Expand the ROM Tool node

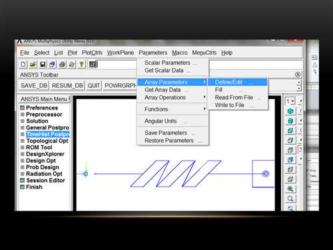tap(22, 147)
